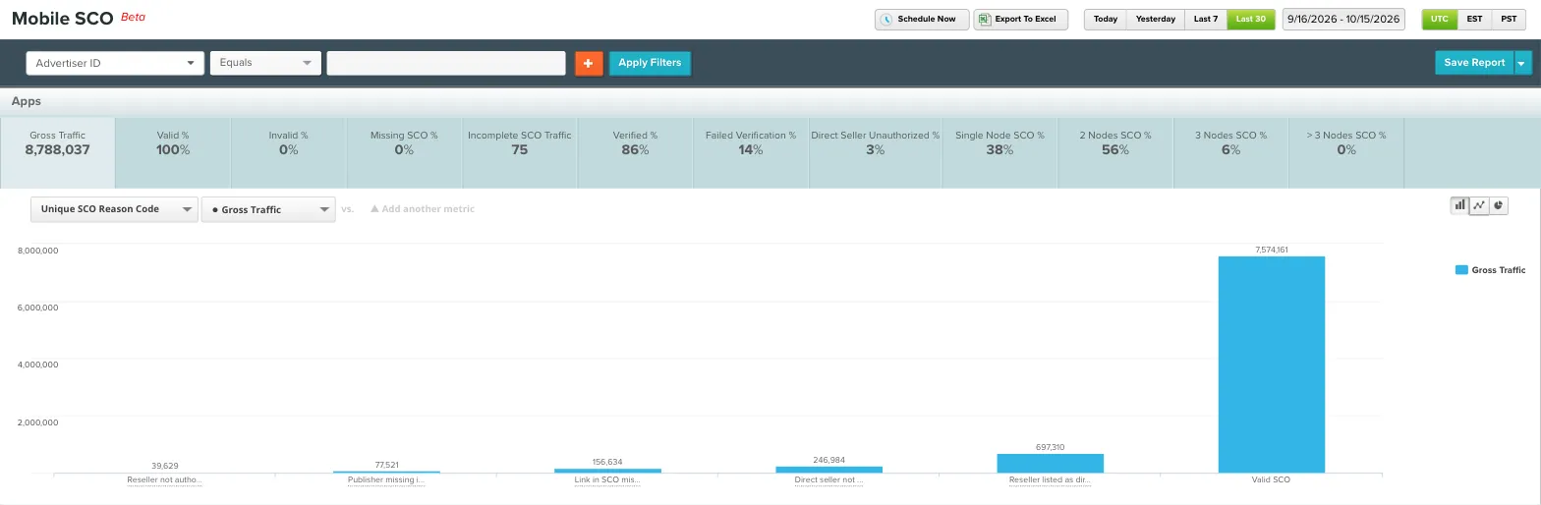Screen dimensions: 1541x505
Task: Open the Save Report dropdown arrow
Action: (x=1522, y=63)
